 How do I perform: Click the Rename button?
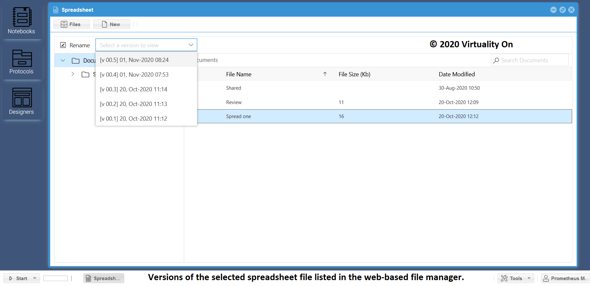(x=75, y=45)
